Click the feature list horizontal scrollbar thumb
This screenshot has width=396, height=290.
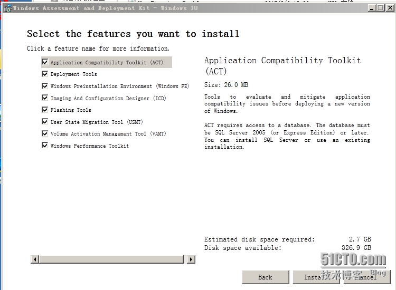point(111,259)
